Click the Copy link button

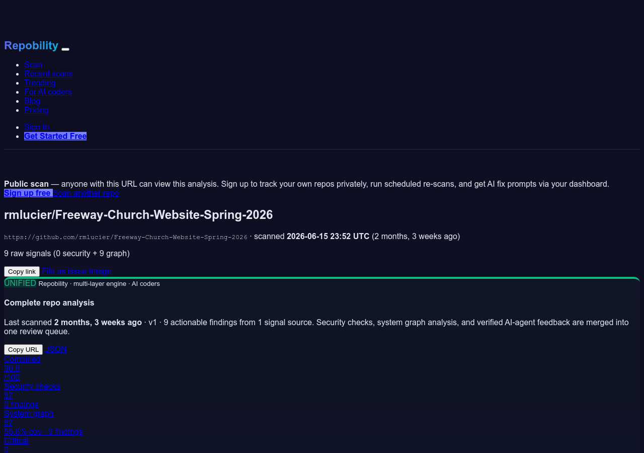point(22,271)
